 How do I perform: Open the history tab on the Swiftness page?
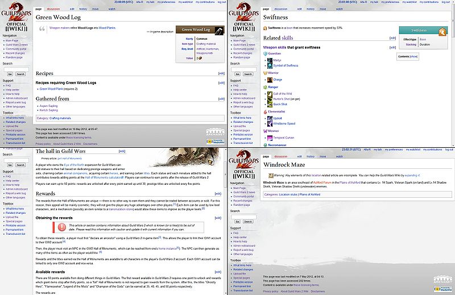311,9
